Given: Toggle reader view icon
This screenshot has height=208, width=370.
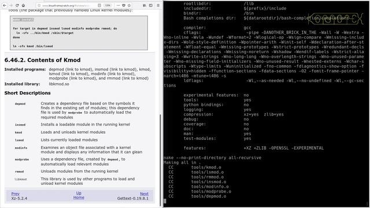Looking at the screenshot, I should click(99, 5).
